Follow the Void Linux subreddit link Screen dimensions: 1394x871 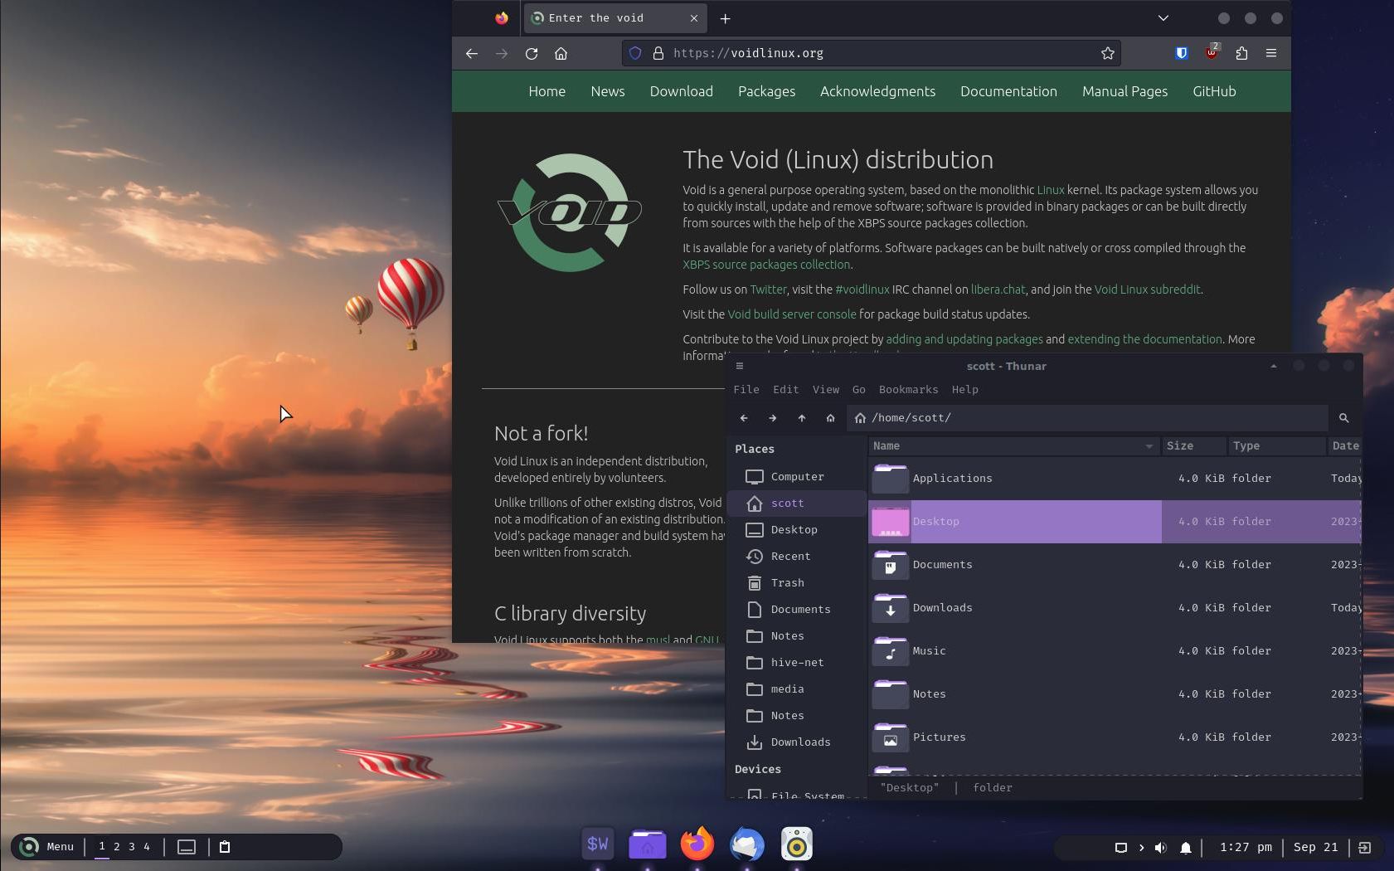click(x=1148, y=290)
